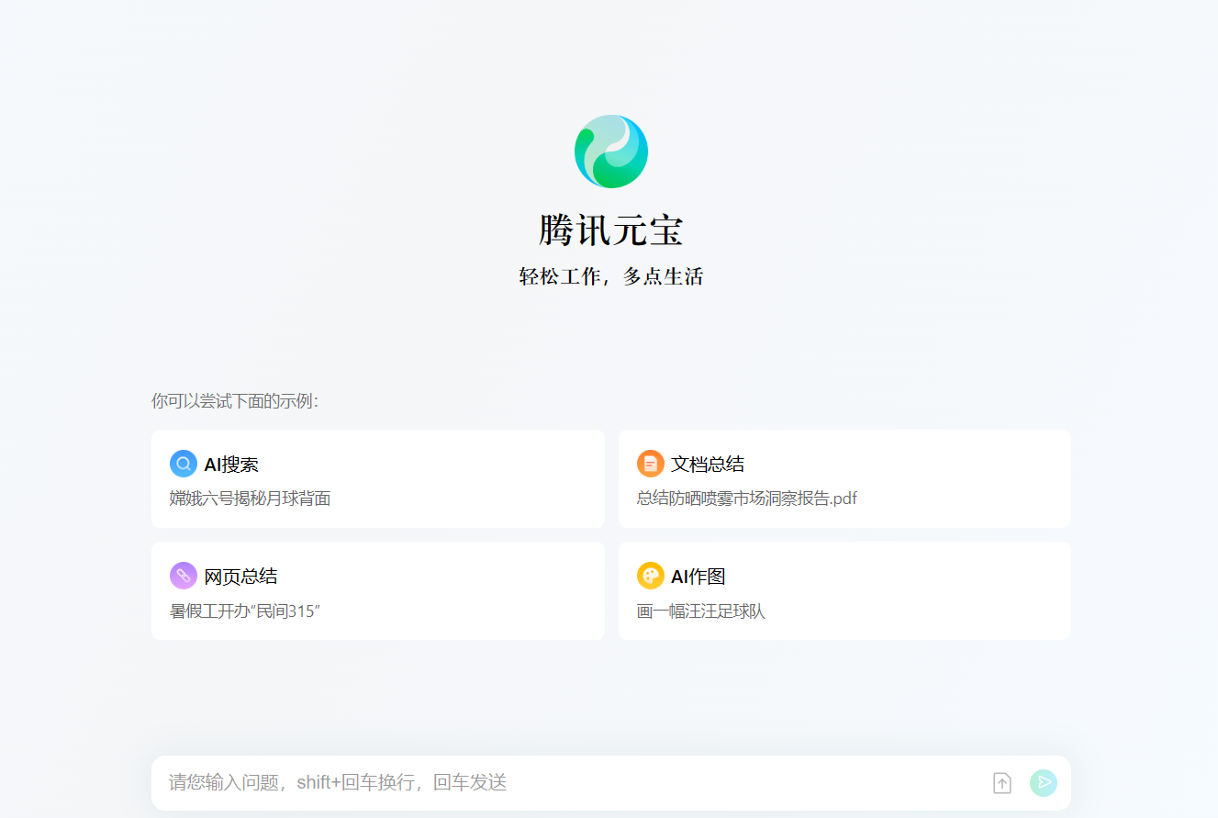Click the 腾讯元宝 title heading

[x=611, y=230]
